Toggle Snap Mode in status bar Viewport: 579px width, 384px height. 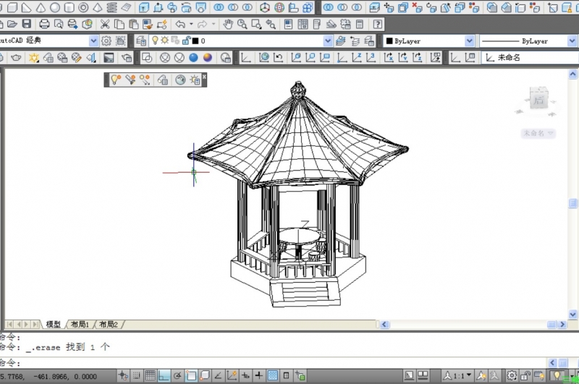pos(136,376)
